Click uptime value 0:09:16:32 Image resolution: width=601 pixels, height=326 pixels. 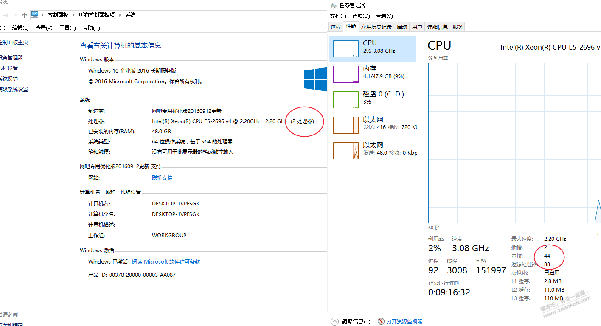[449, 292]
